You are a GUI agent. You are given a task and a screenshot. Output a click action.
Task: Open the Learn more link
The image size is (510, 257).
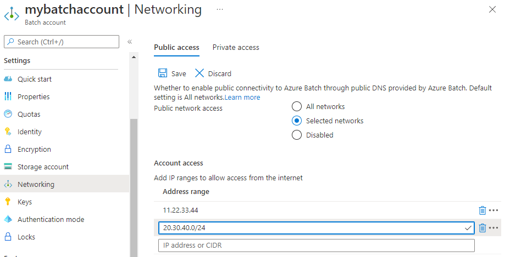point(242,97)
